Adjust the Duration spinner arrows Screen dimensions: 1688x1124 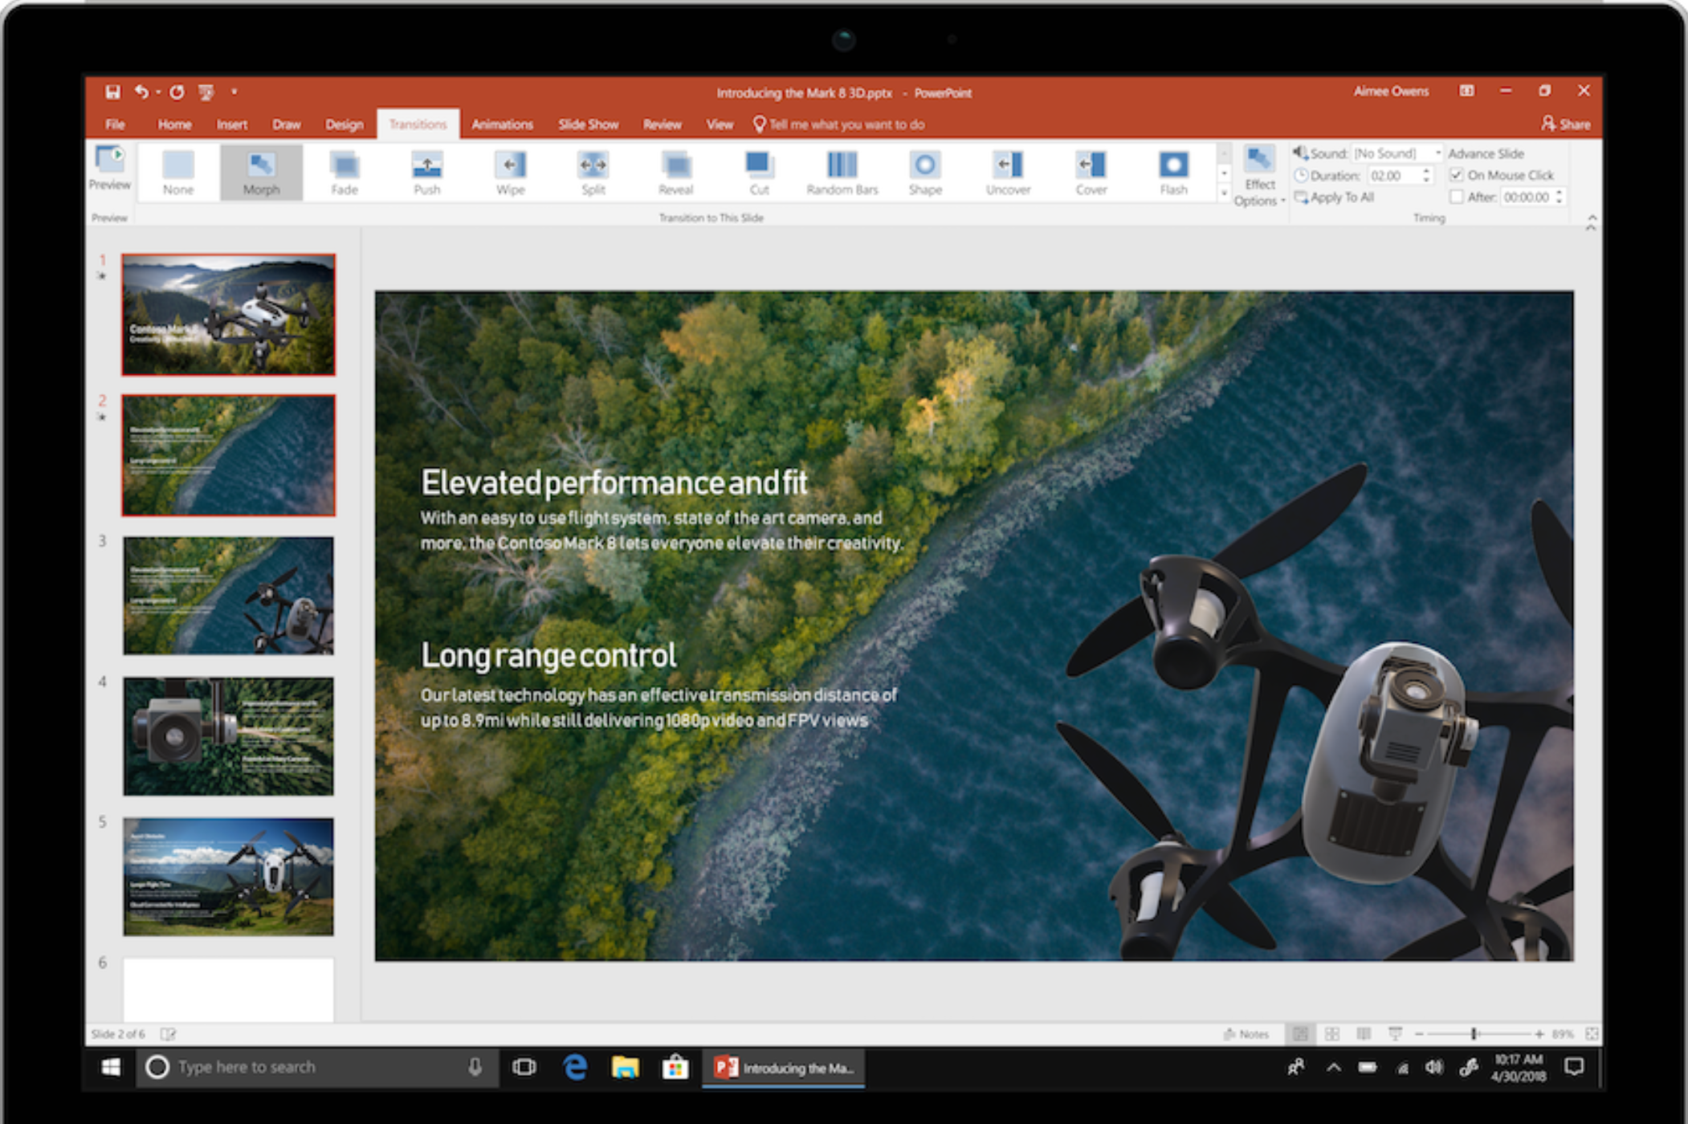1426,175
